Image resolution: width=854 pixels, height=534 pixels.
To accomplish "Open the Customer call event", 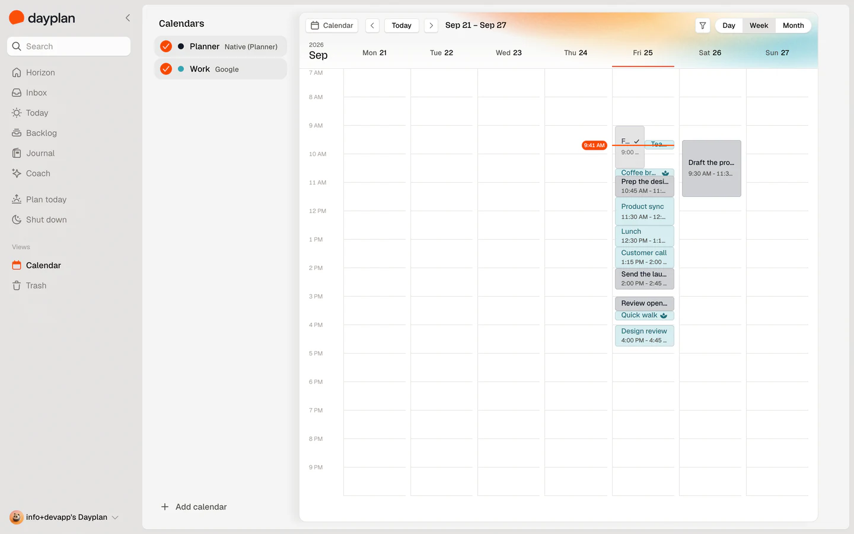I will (645, 257).
